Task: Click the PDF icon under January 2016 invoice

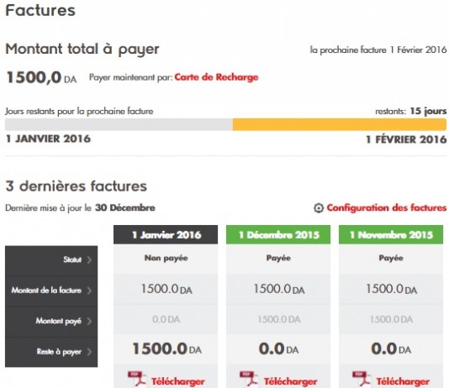Action: point(137,379)
